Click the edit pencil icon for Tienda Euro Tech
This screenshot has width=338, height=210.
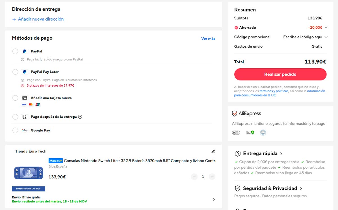coord(213,152)
